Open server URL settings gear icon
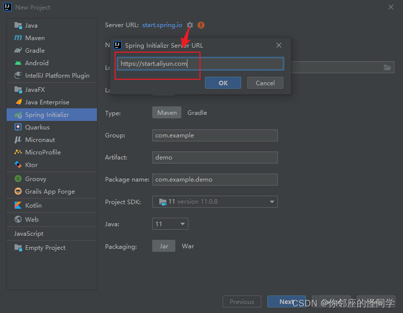The height and width of the screenshot is (313, 403). (x=189, y=25)
